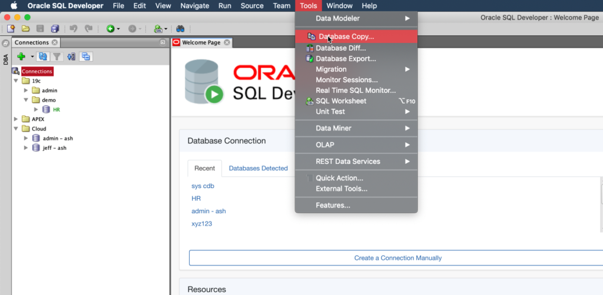
Task: Select SQL Worksheet in Tools menu
Action: [356, 101]
